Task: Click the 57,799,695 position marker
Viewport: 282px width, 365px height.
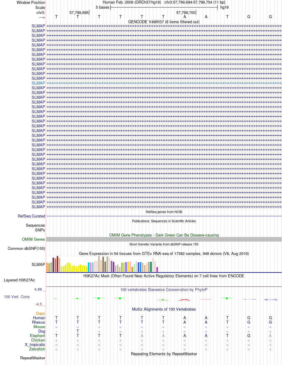Action: (79, 12)
